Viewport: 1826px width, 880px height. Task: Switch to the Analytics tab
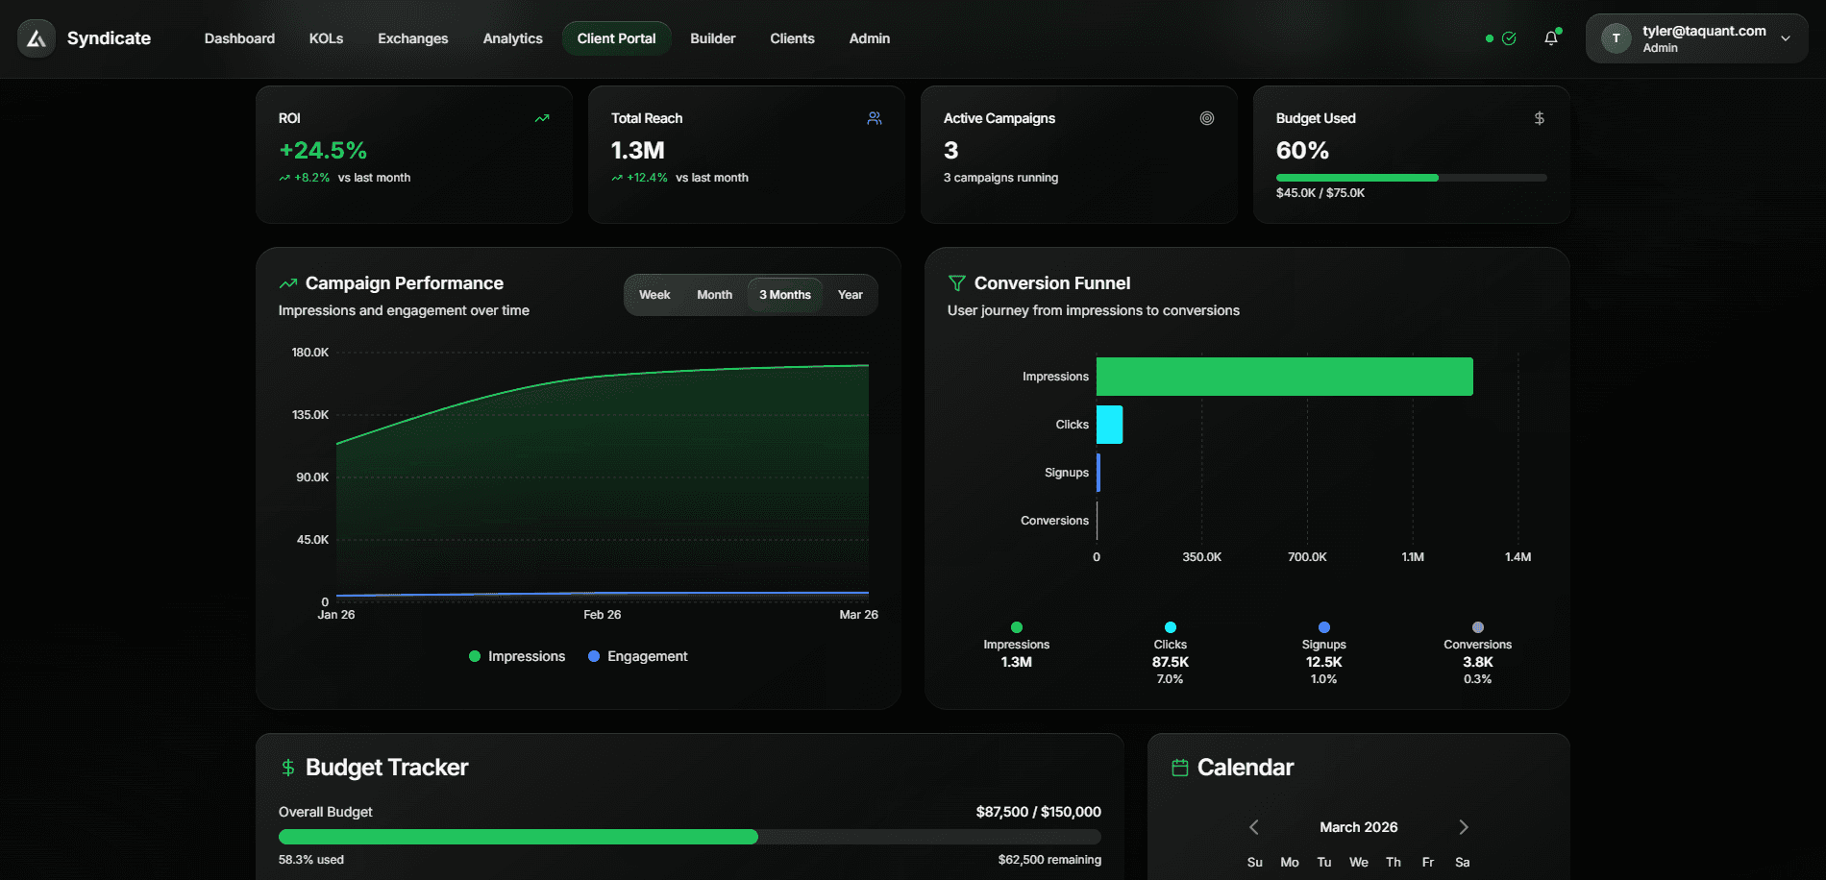pos(512,38)
